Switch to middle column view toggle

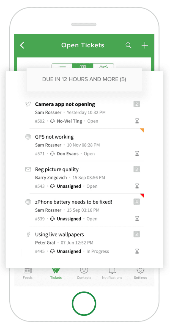pos(83,66)
